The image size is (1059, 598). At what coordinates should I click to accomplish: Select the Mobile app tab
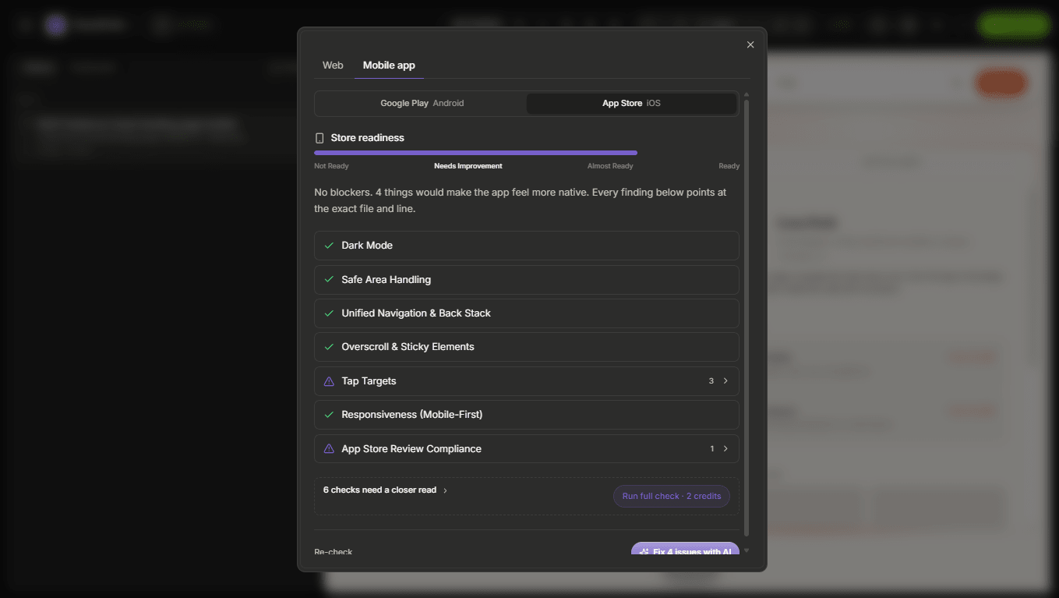389,65
